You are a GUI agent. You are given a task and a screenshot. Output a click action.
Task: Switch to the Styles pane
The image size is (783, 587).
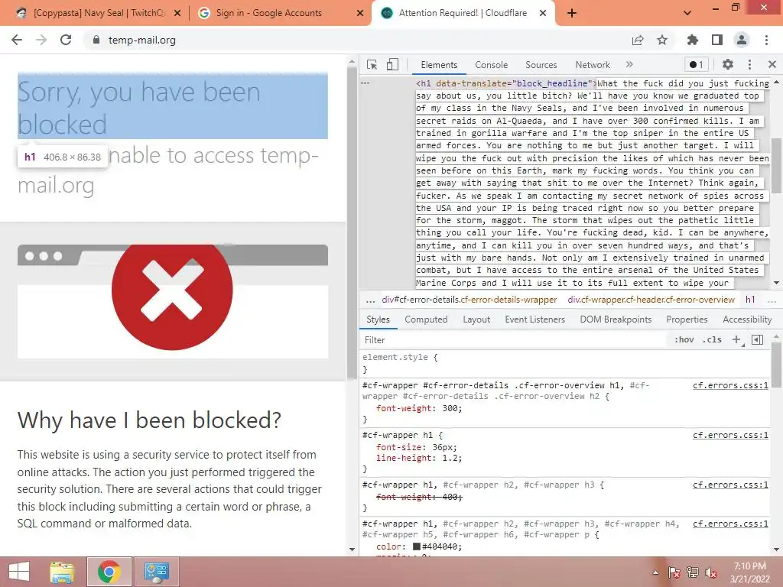pos(378,319)
